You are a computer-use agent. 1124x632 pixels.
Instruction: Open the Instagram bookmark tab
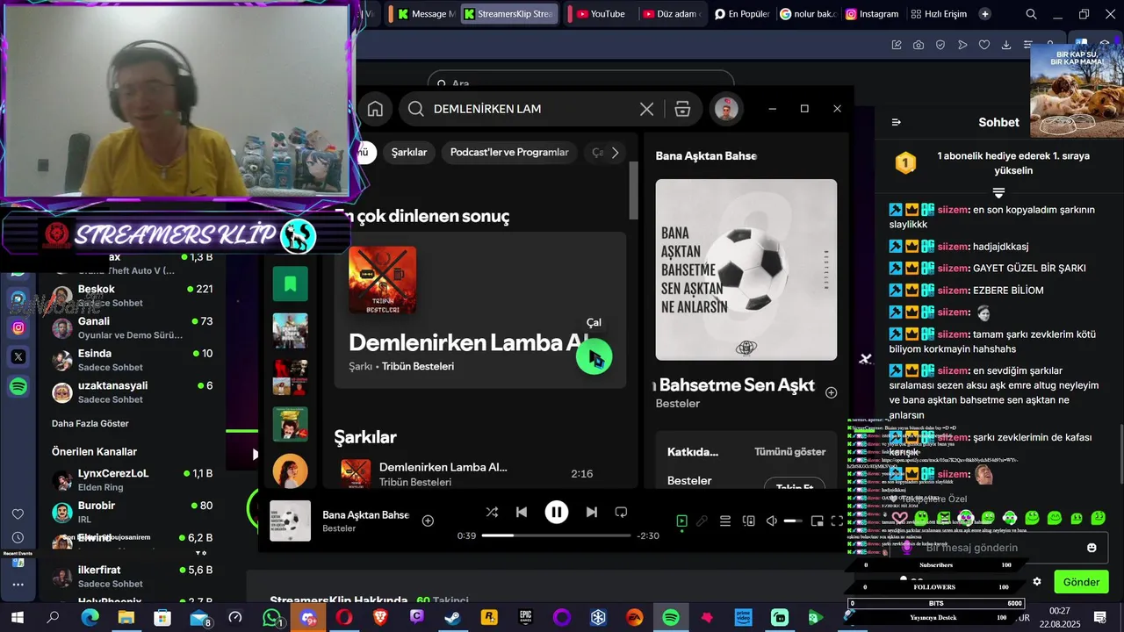(872, 14)
